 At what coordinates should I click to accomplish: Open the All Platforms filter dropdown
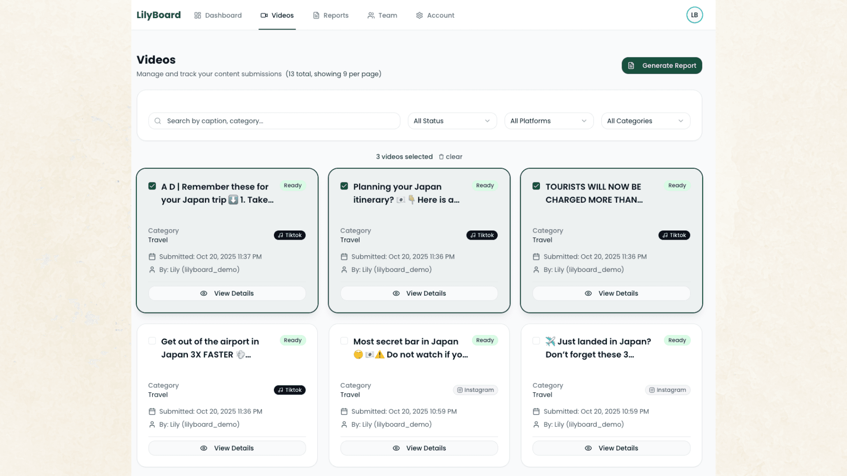pyautogui.click(x=548, y=121)
